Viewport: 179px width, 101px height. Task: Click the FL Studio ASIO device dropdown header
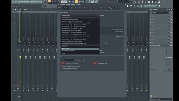click(x=80, y=15)
